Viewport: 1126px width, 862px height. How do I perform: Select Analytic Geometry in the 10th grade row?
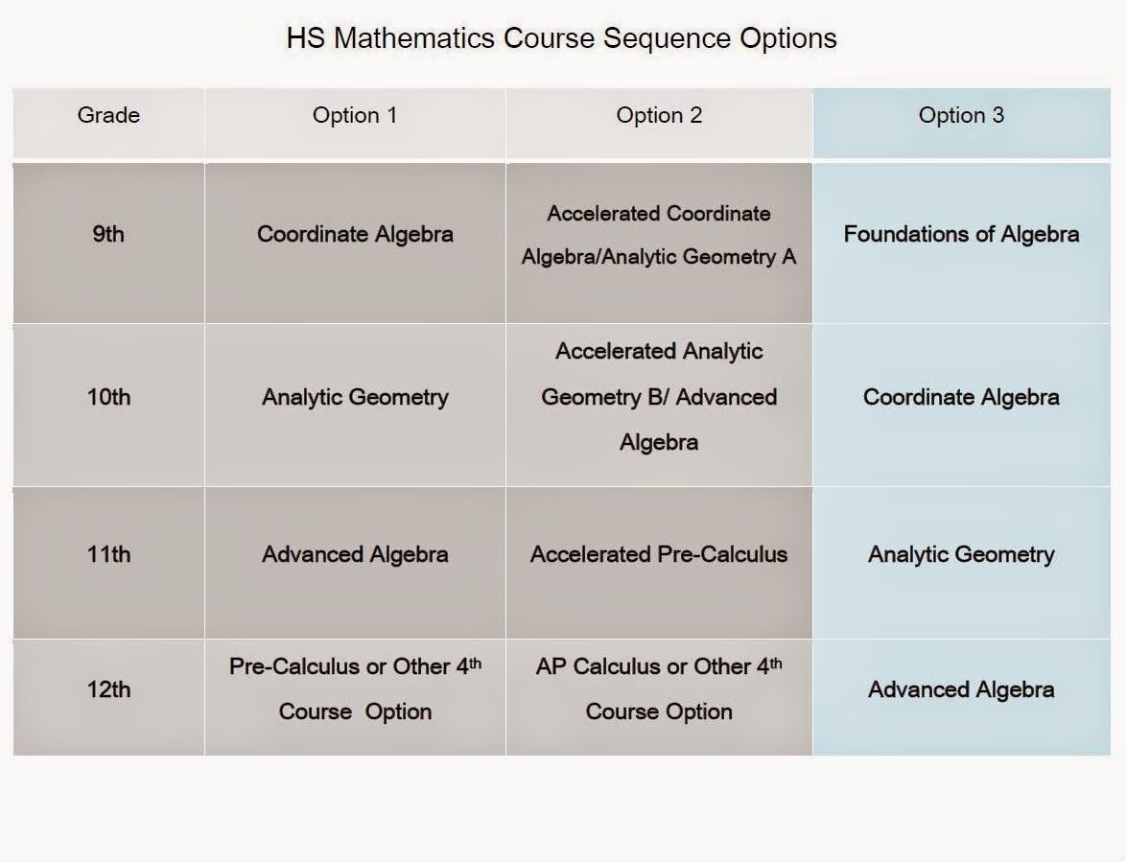pos(355,397)
